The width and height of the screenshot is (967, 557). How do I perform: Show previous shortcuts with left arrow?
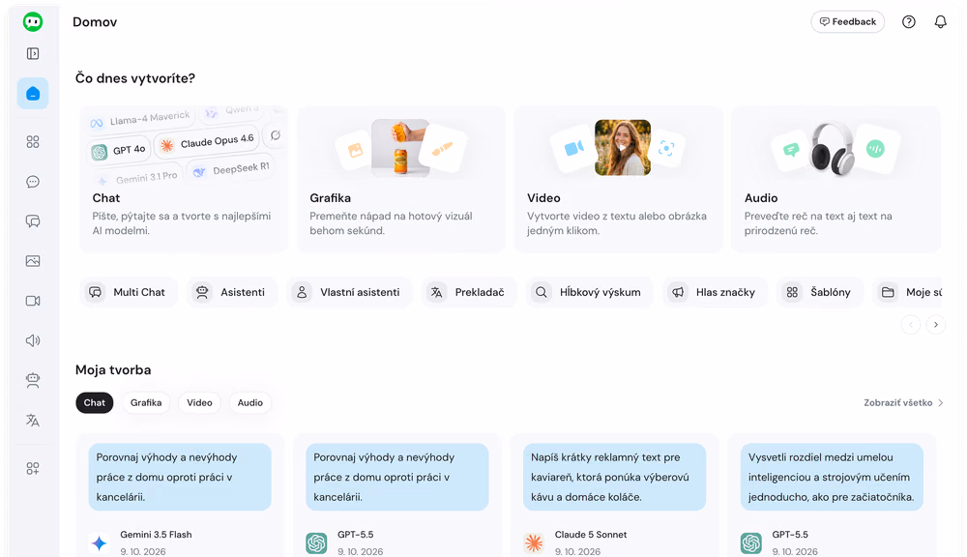[x=910, y=325]
